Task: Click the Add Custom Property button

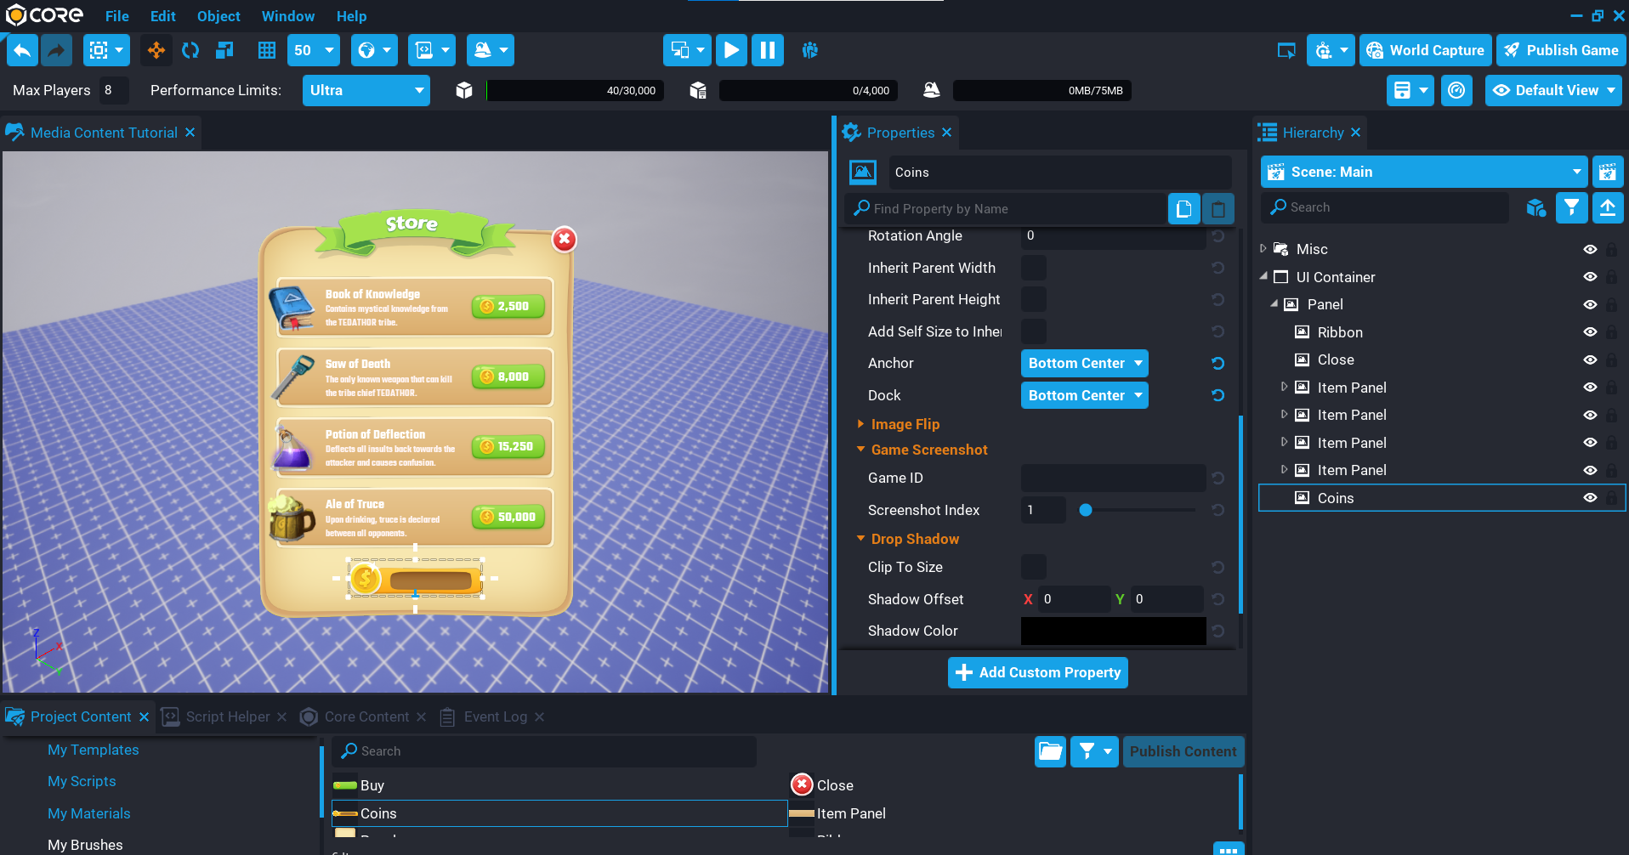Action: click(1037, 672)
